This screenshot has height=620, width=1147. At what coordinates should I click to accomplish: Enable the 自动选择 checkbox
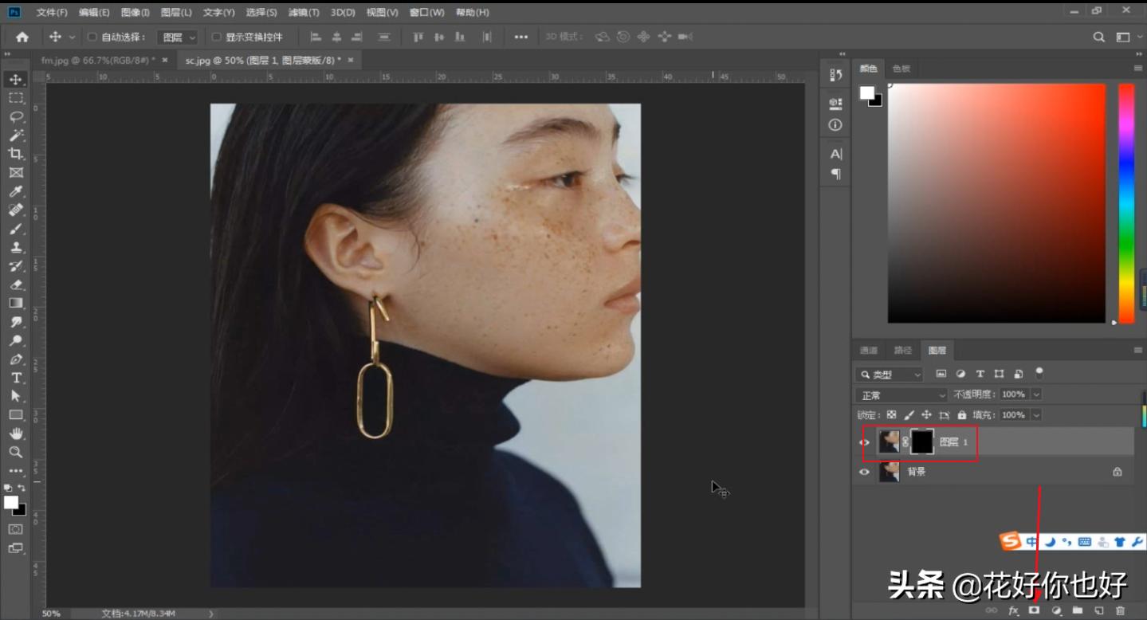tap(92, 37)
